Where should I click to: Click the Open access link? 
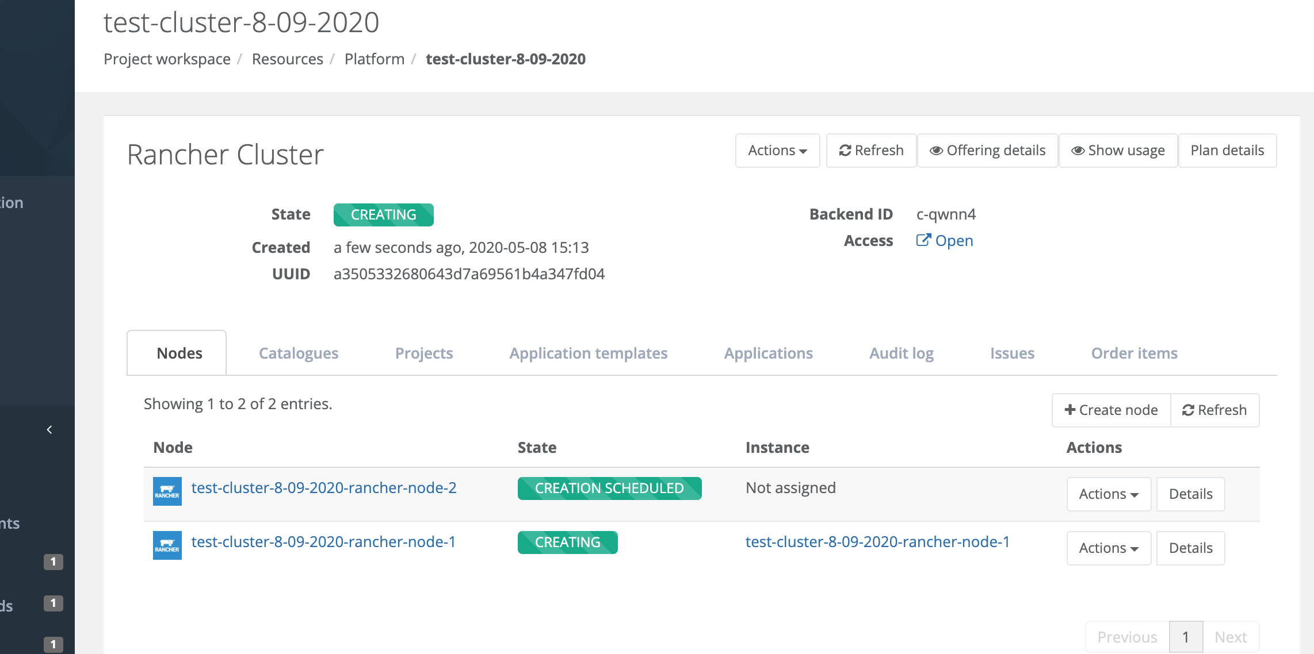tap(945, 241)
